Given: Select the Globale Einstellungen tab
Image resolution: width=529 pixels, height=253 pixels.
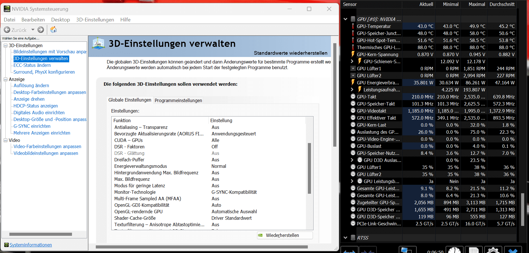Looking at the screenshot, I should [x=130, y=100].
